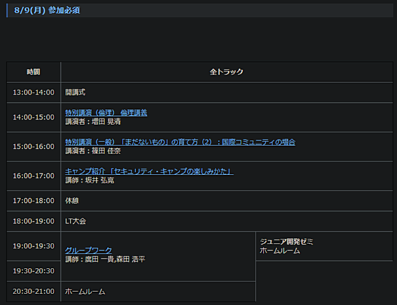Select the 時間 column header
The height and width of the screenshot is (305, 397).
33,72
